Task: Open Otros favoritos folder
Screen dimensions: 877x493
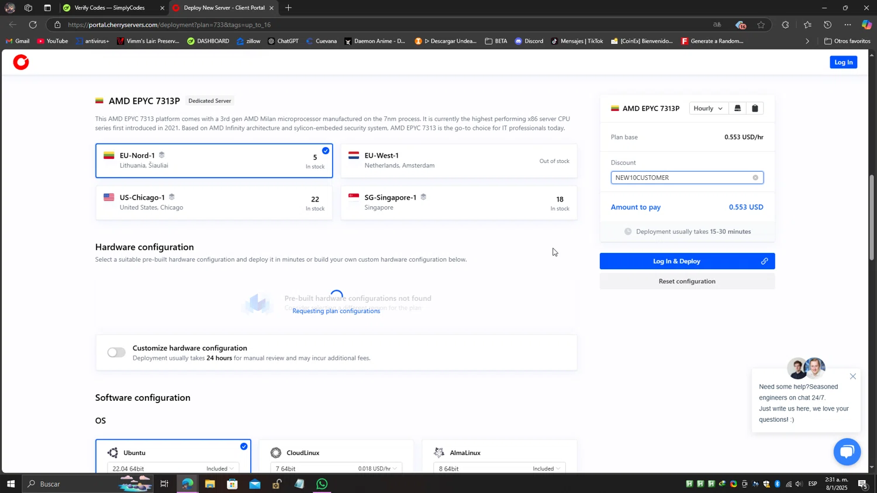Action: point(847,41)
